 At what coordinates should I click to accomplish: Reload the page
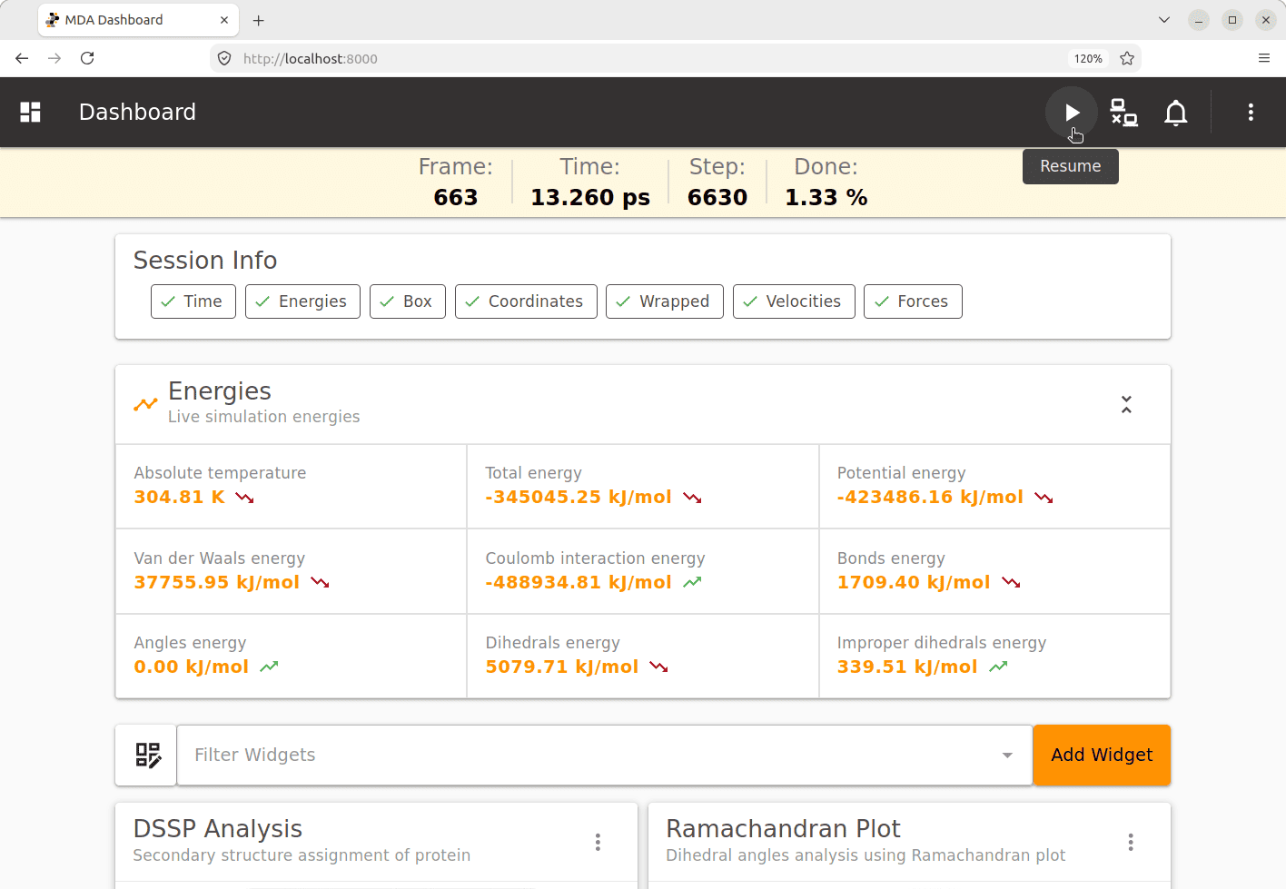click(x=87, y=58)
